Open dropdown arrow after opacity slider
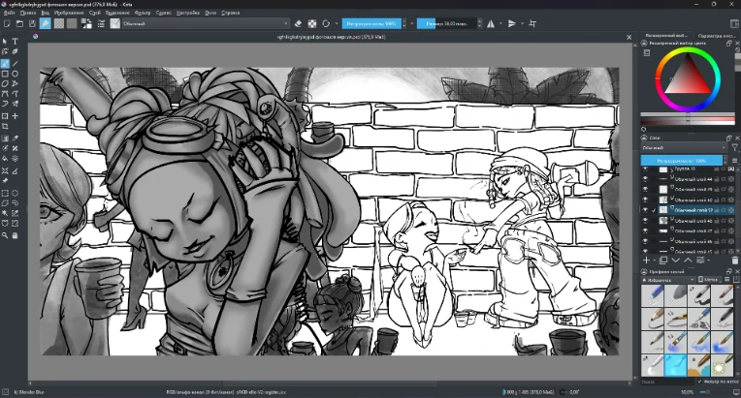 tap(411, 23)
